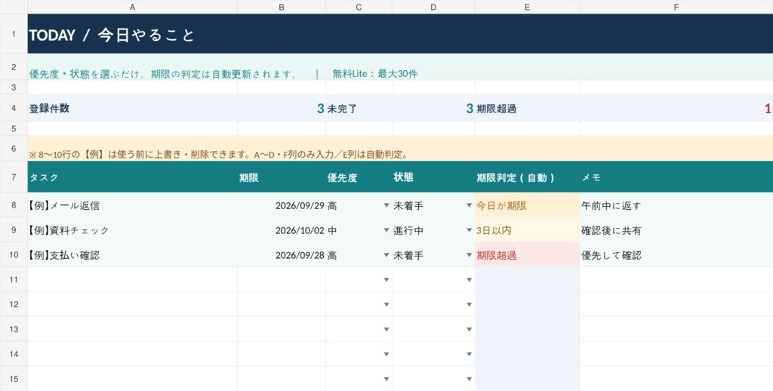
Task: Click the メモ column heading cell
Action: [676, 177]
